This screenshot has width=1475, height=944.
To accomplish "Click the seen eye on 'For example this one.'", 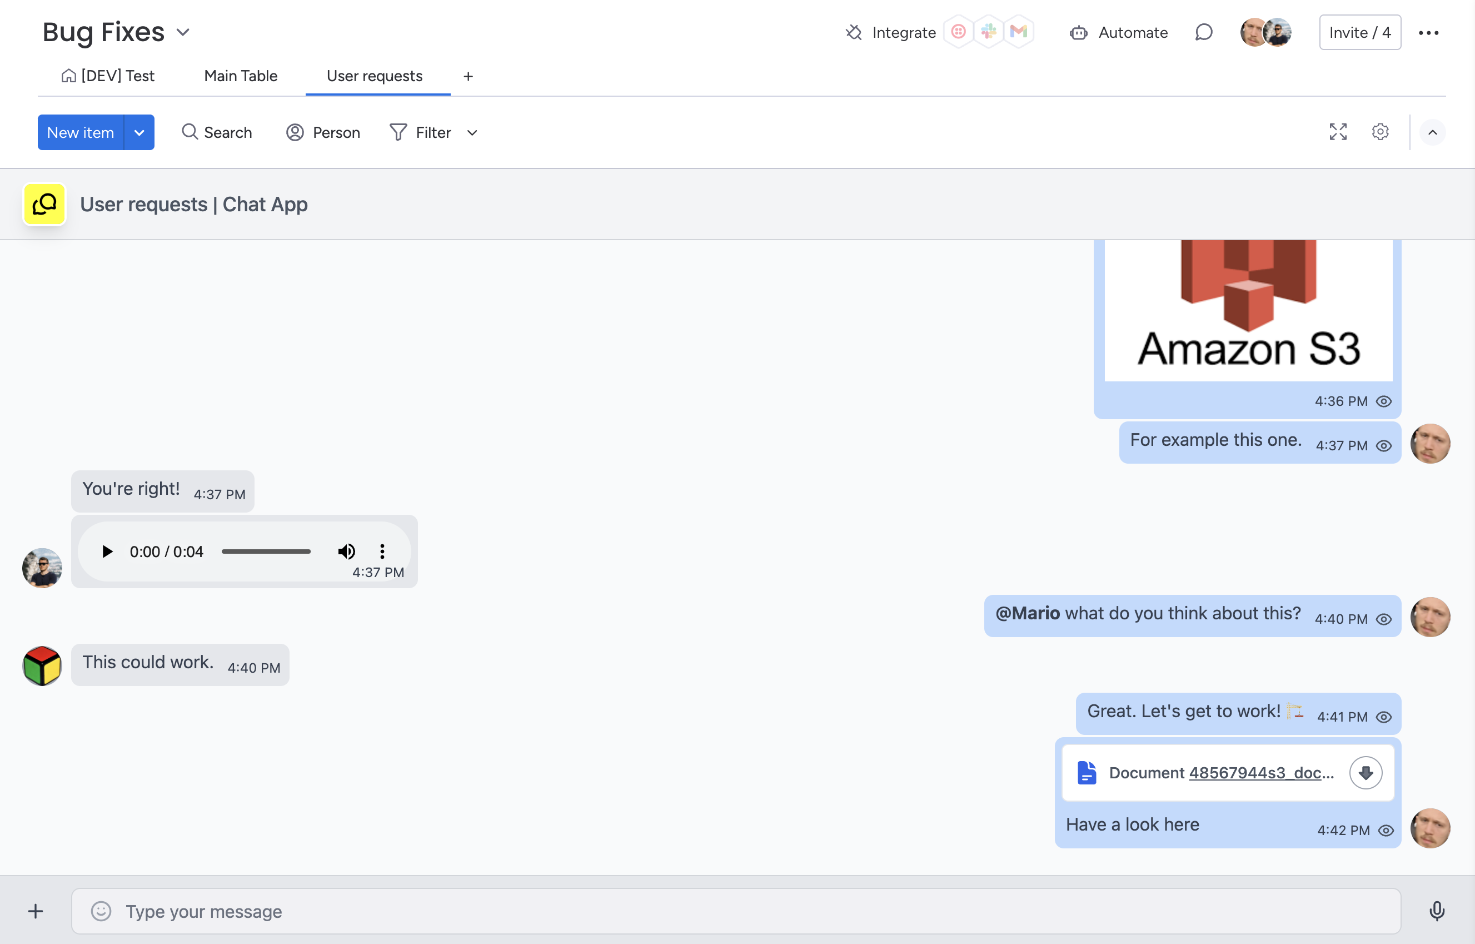I will click(x=1384, y=446).
